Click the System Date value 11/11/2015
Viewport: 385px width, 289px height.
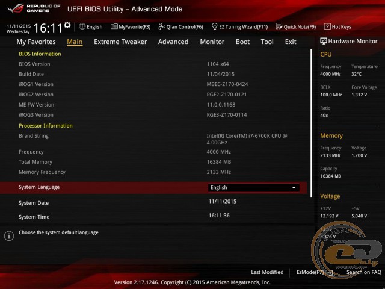[x=223, y=202]
